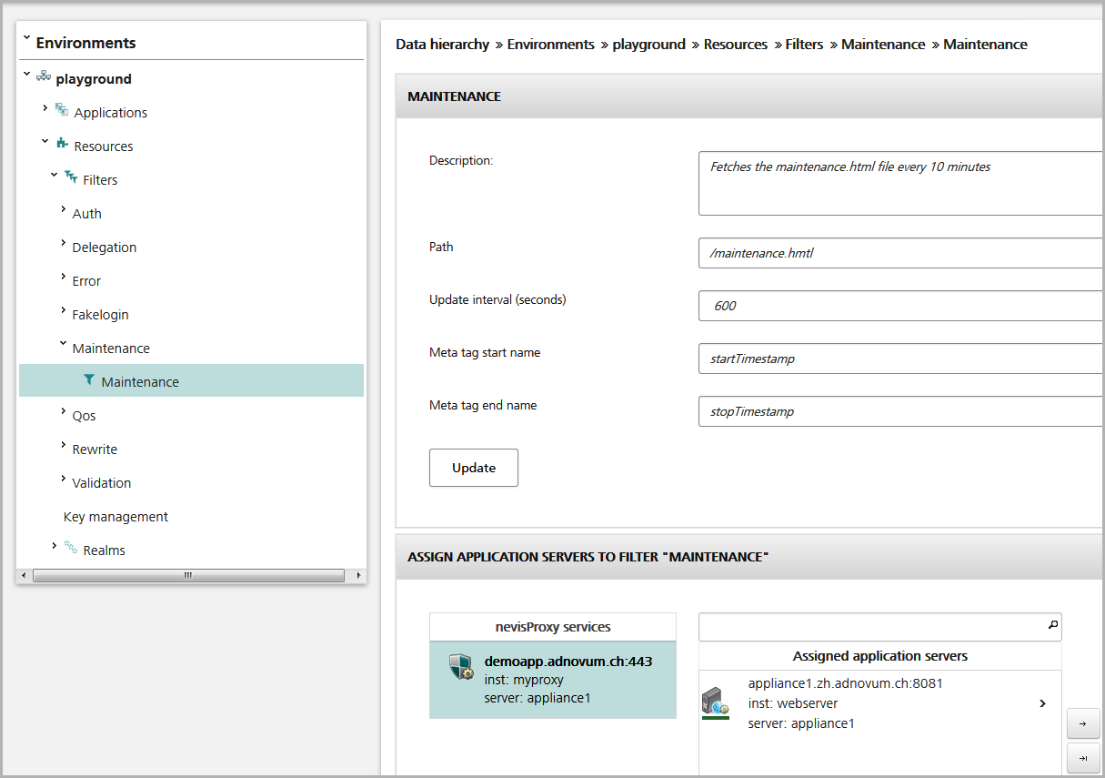Go to Resources breadcrumb

(x=736, y=44)
